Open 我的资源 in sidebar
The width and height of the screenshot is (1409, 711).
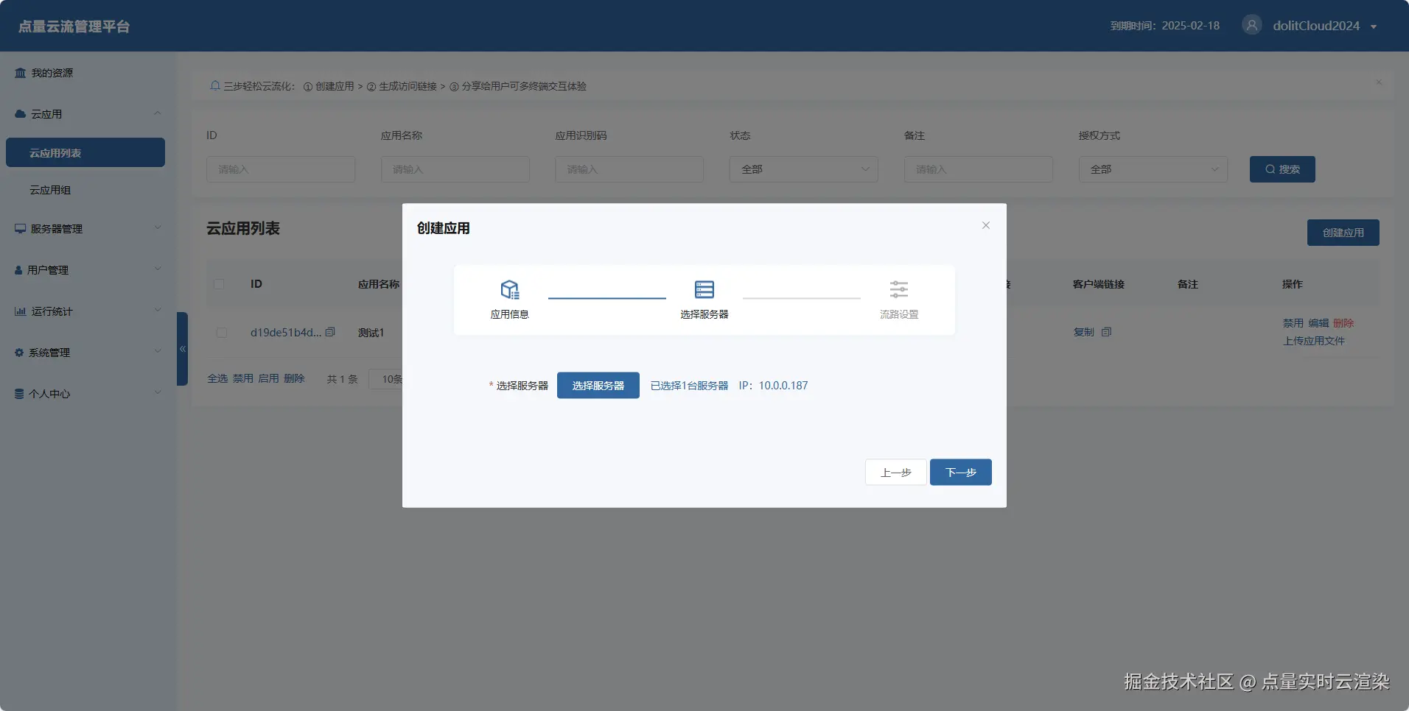pos(52,73)
